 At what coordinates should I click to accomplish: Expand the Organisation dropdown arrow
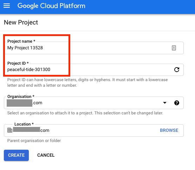[x=165, y=102]
